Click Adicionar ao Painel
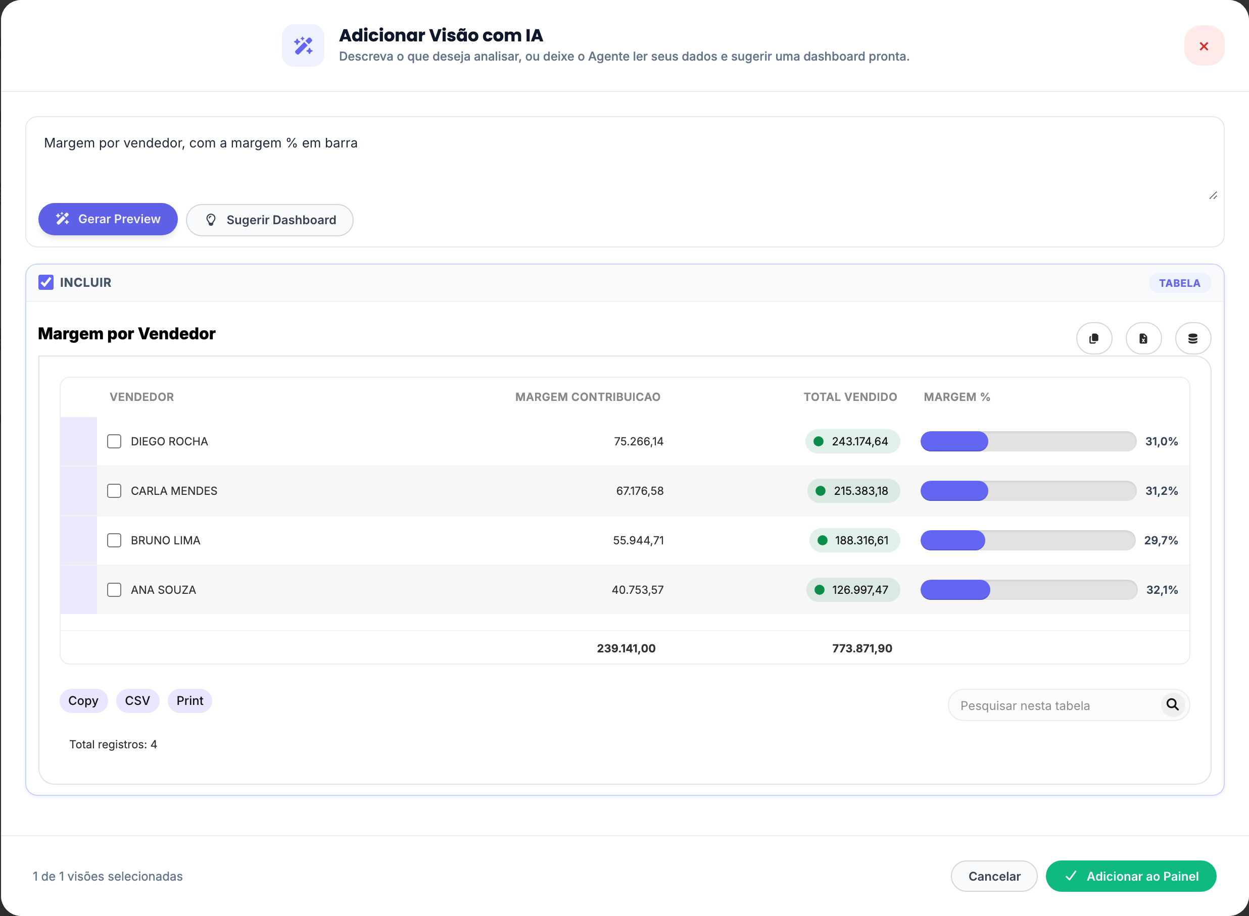The width and height of the screenshot is (1249, 916). (x=1130, y=876)
